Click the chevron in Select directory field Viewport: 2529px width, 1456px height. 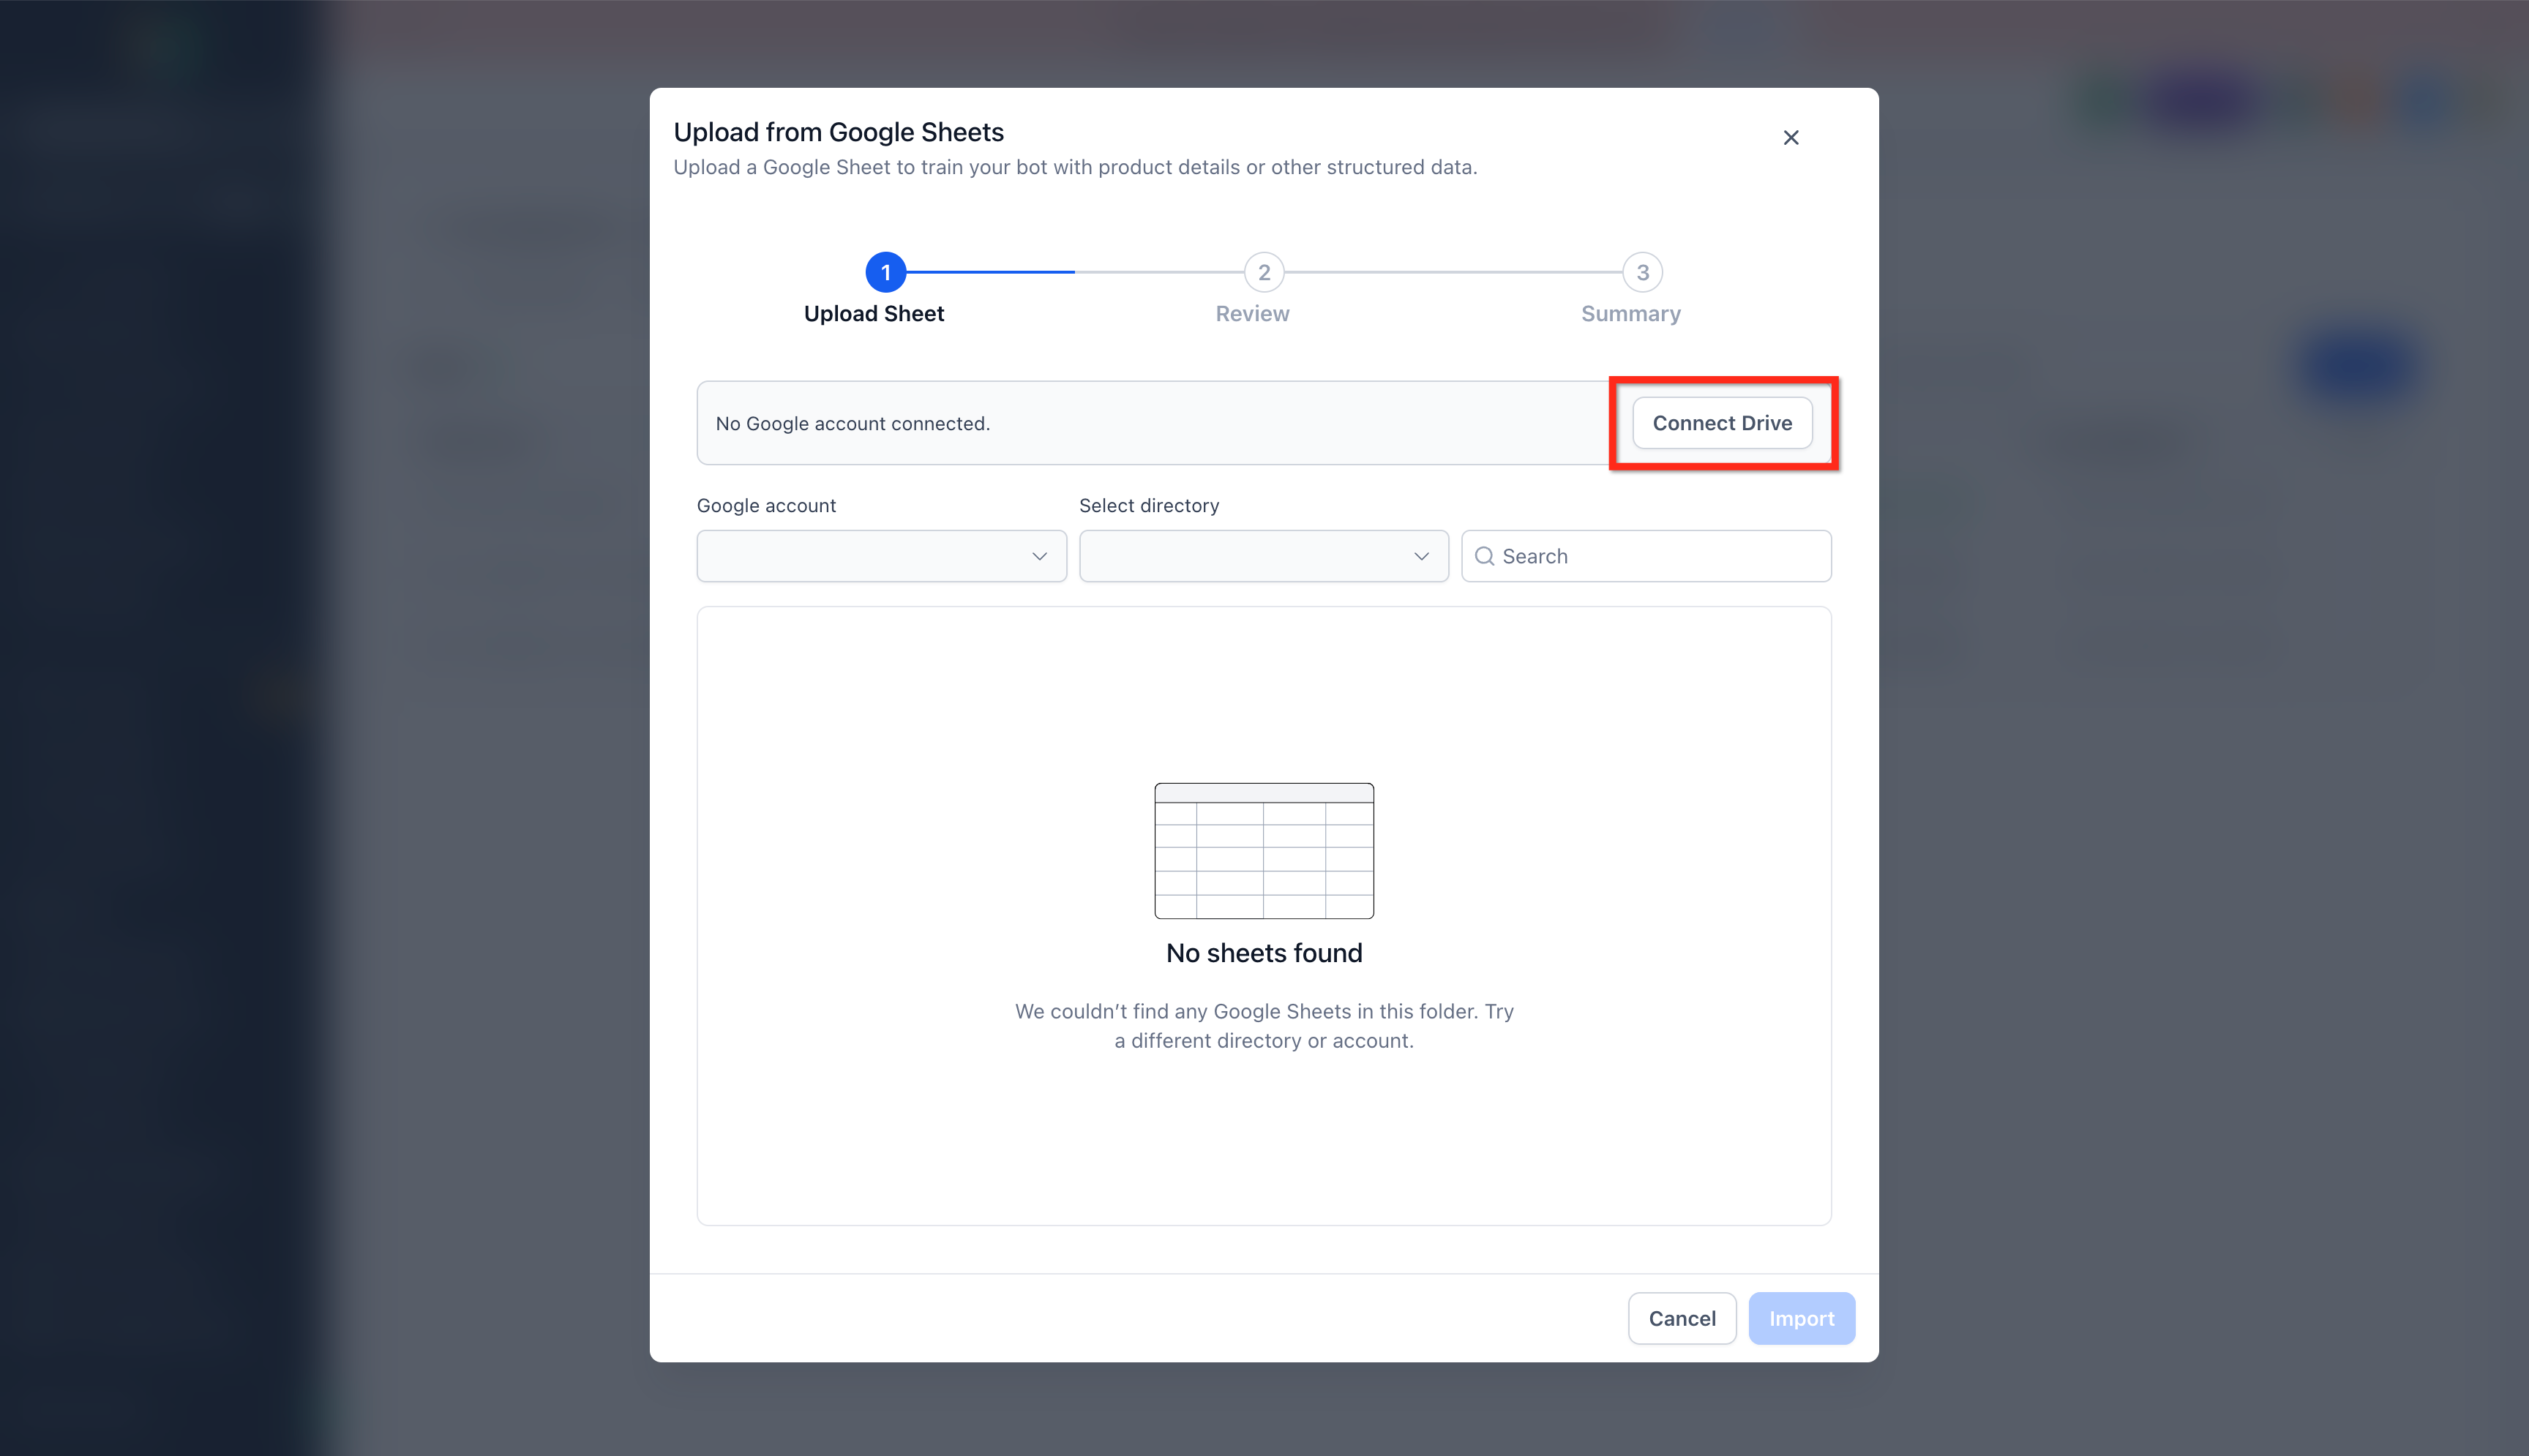click(1421, 556)
